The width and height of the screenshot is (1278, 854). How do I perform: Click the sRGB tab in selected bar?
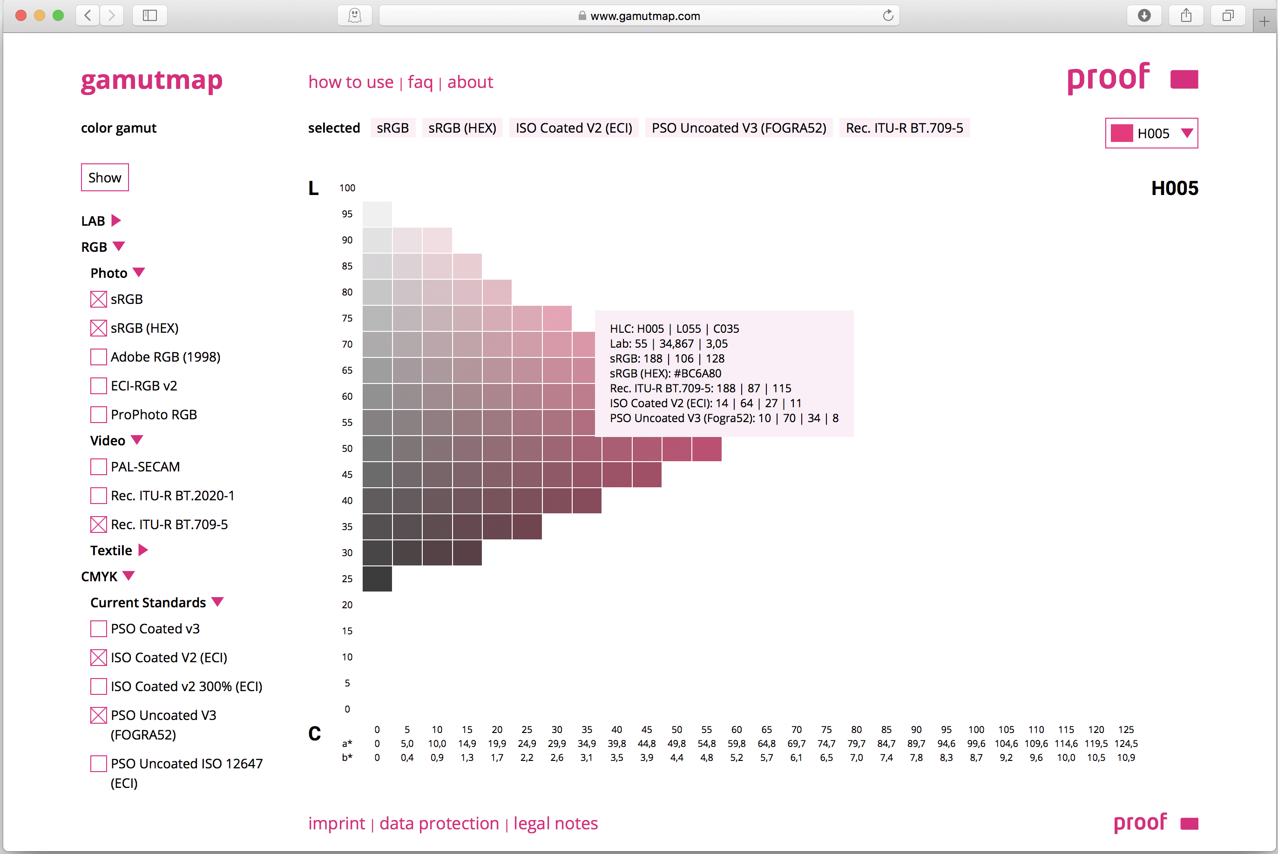click(391, 127)
